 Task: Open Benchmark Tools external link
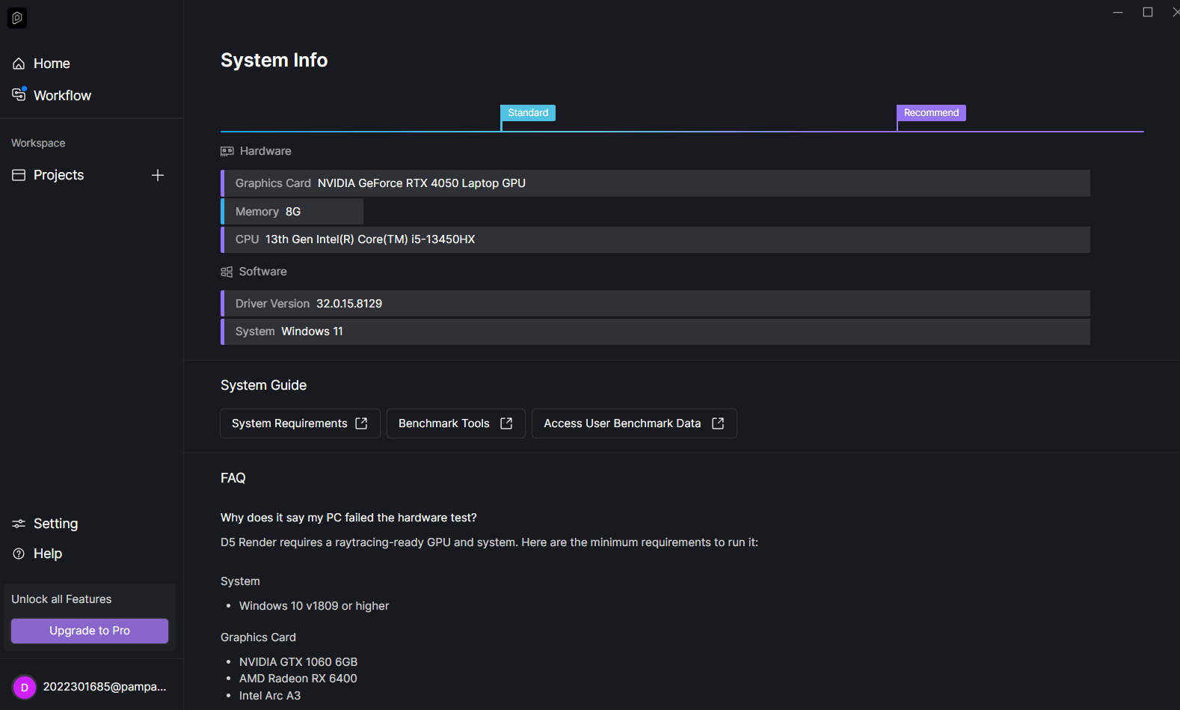click(x=455, y=423)
